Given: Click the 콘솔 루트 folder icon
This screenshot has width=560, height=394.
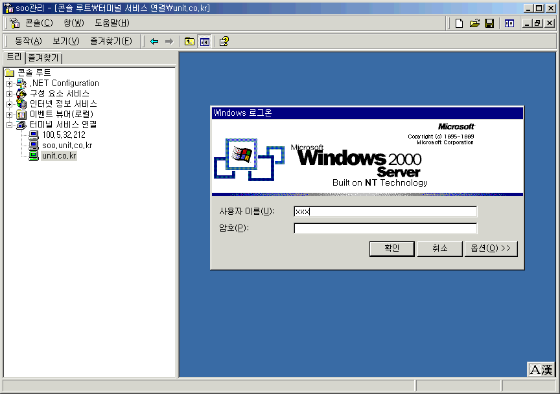Looking at the screenshot, I should tap(10, 73).
